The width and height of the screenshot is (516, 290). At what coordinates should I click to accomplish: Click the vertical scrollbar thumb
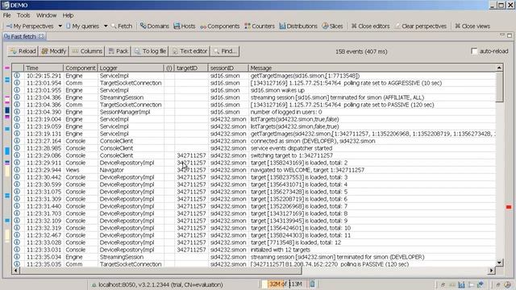(499, 87)
